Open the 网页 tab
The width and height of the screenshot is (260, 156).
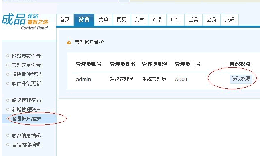click(x=122, y=20)
